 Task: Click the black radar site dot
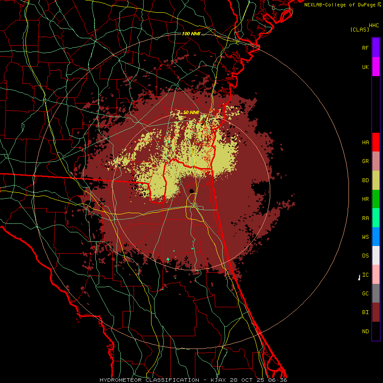click(x=191, y=191)
